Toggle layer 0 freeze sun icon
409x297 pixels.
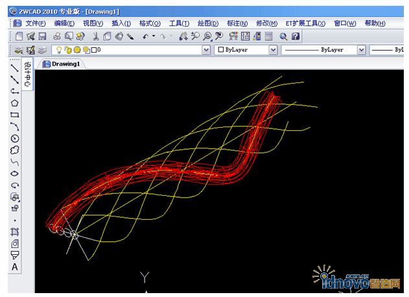pyautogui.click(x=77, y=50)
